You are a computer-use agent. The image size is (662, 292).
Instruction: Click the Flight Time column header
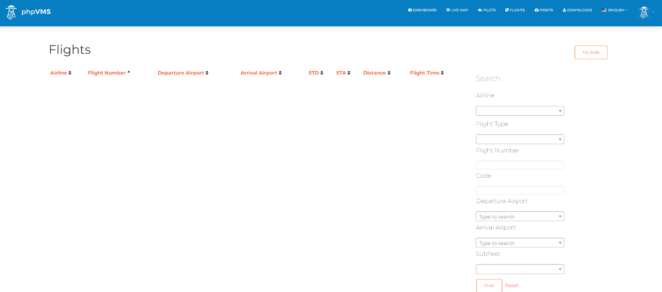click(x=425, y=73)
